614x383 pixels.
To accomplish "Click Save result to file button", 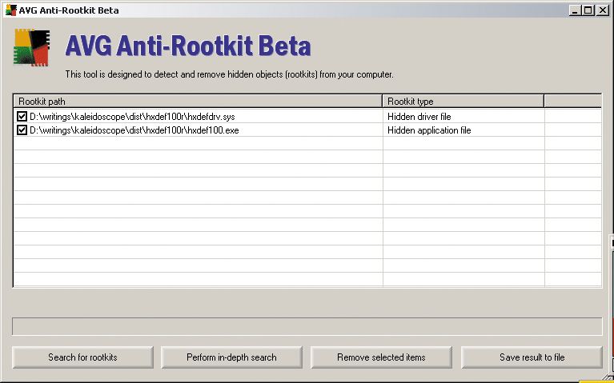I will point(532,357).
